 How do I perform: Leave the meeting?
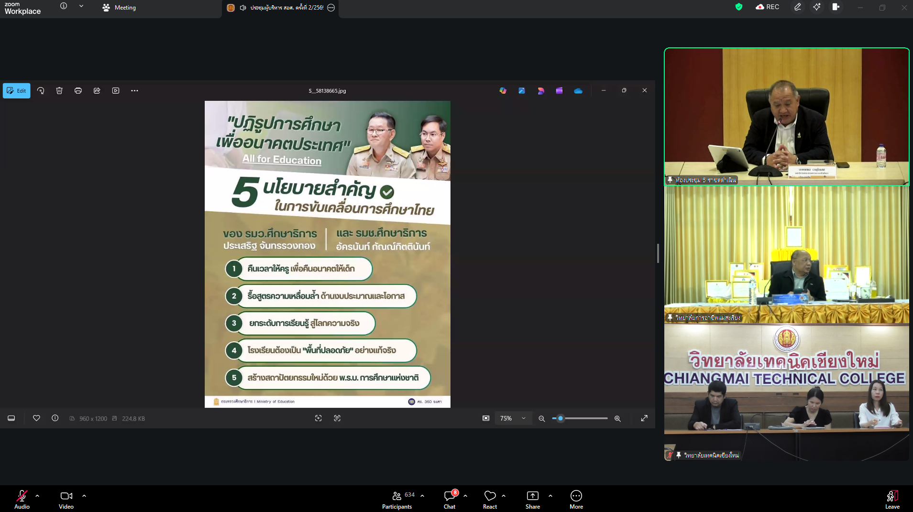pos(892,499)
